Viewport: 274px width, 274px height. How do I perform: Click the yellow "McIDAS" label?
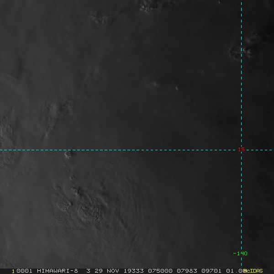[253, 271]
